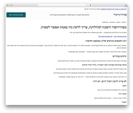Close the window with the red button
Viewport: 133px width, 113px height.
coord(8,5)
